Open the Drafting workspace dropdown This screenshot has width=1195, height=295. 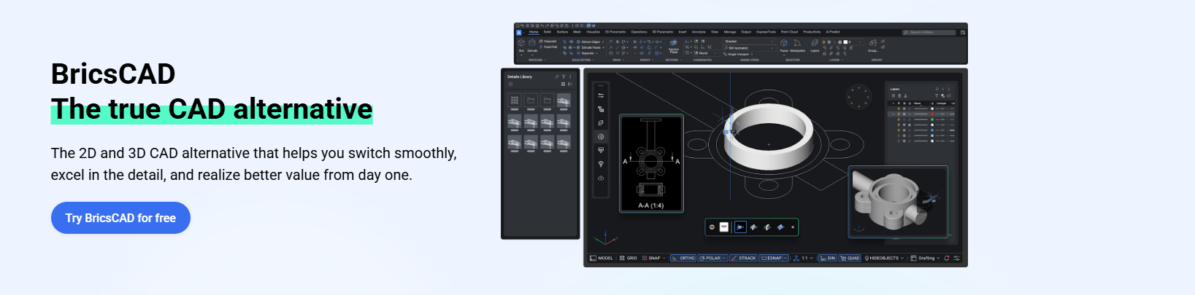926,258
